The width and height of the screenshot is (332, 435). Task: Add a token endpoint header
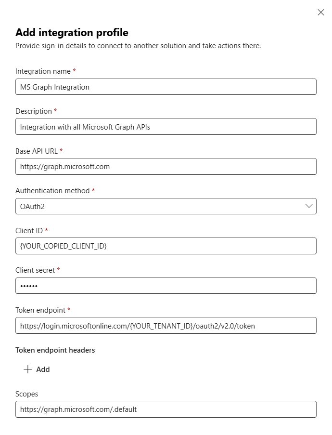pos(37,369)
